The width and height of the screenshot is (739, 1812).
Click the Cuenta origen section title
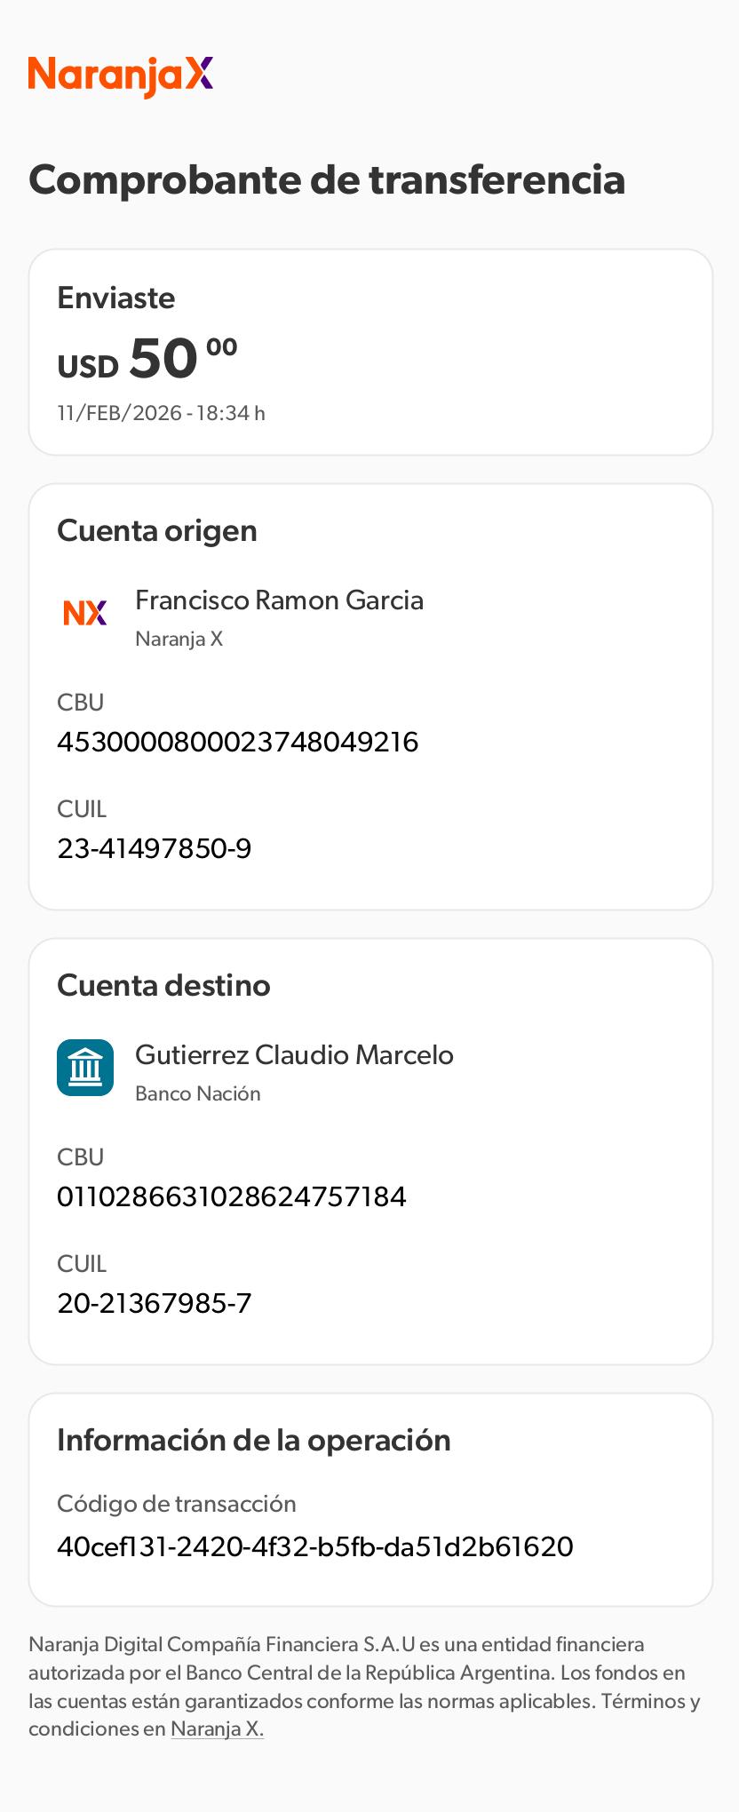click(x=157, y=530)
